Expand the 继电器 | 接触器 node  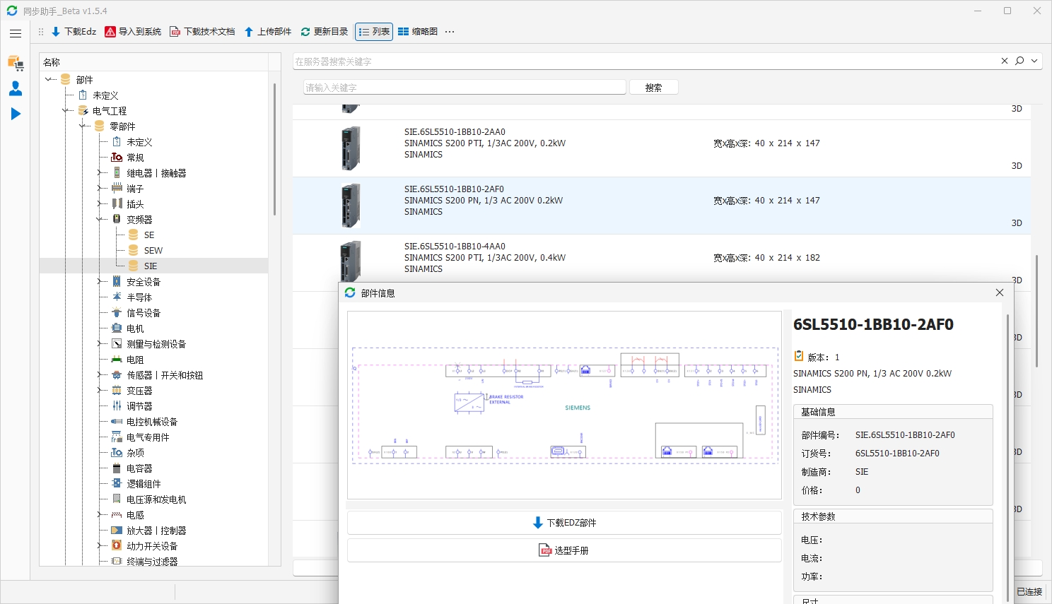[100, 172]
